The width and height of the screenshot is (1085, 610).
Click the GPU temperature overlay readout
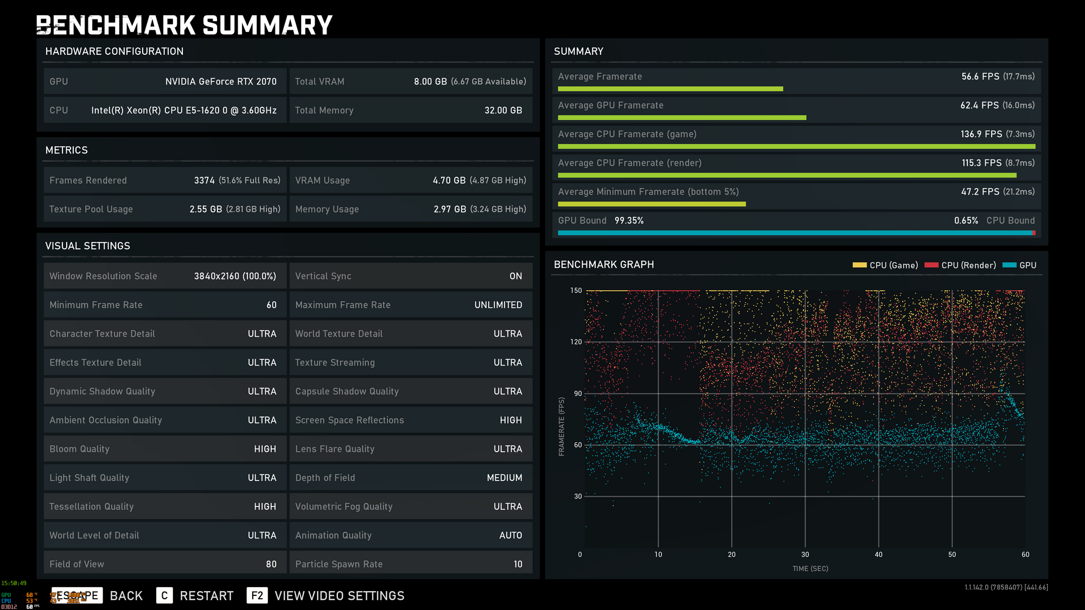click(x=31, y=595)
